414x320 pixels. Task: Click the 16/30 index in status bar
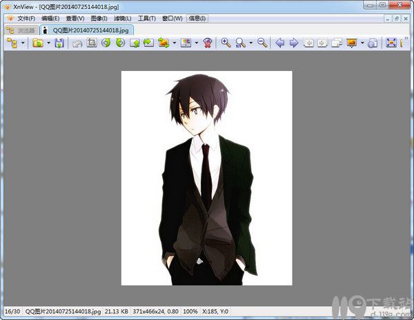click(x=12, y=312)
